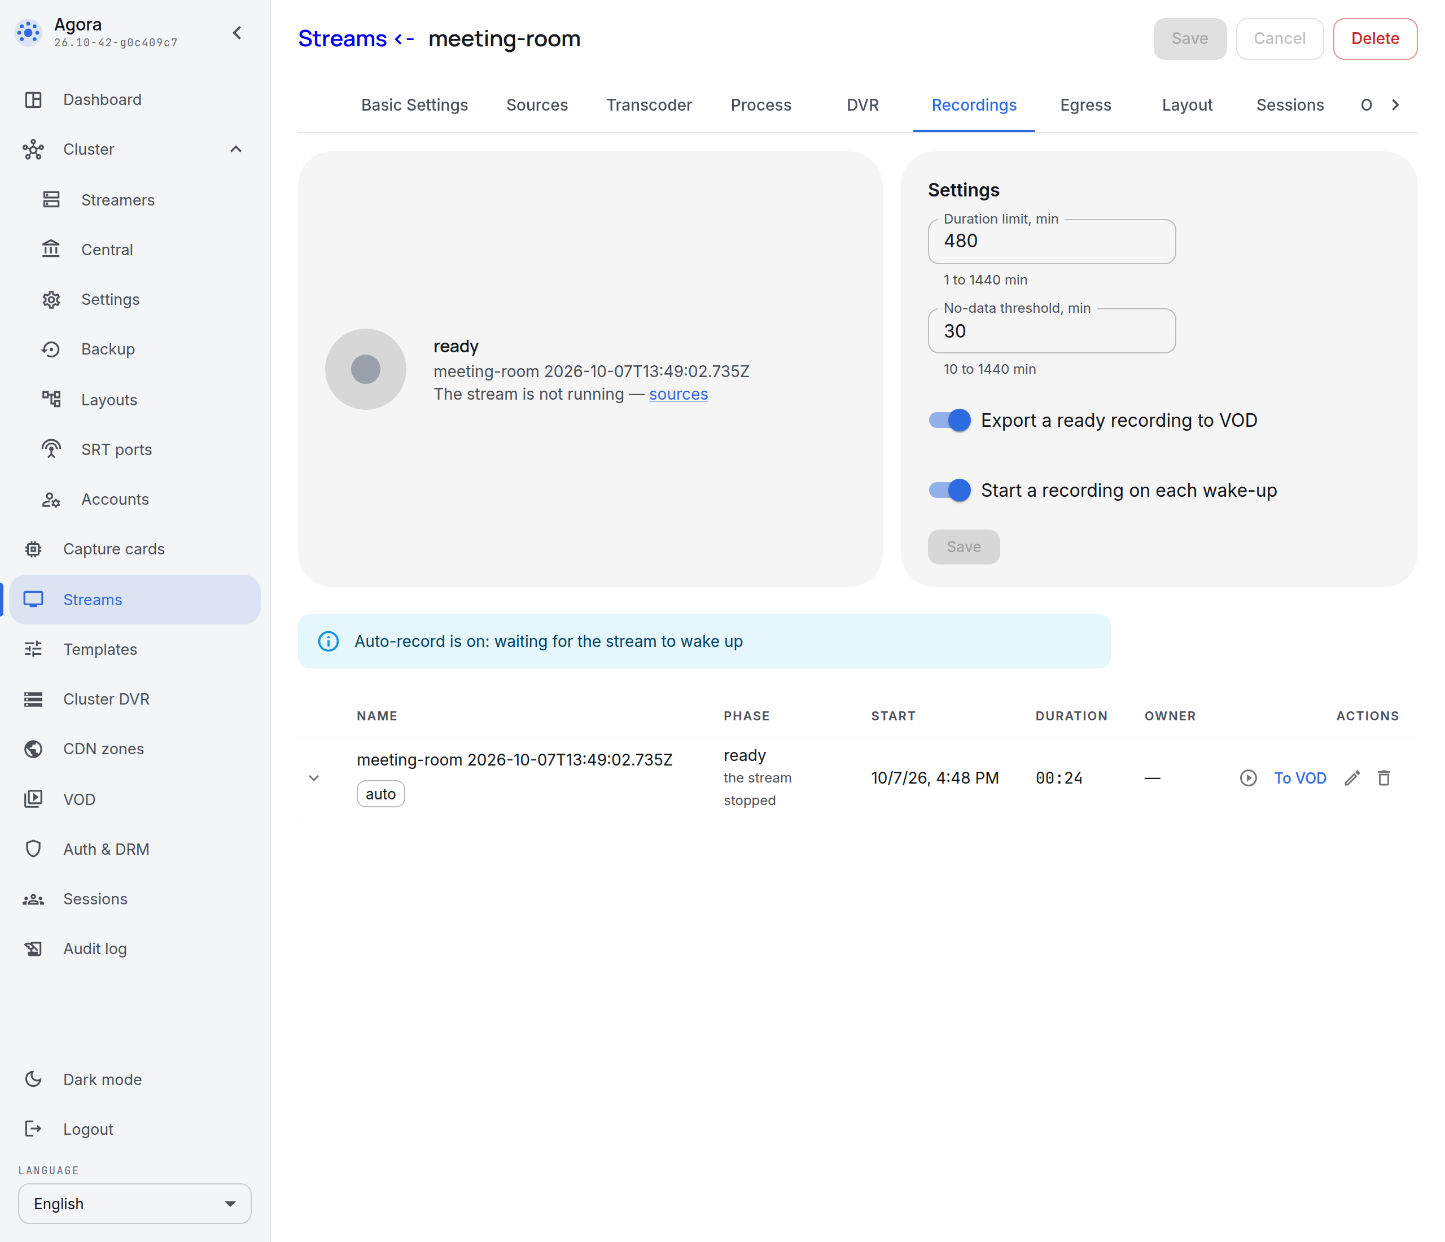The height and width of the screenshot is (1242, 1445).
Task: Disable Start a recording on each wake-up
Action: pos(949,489)
